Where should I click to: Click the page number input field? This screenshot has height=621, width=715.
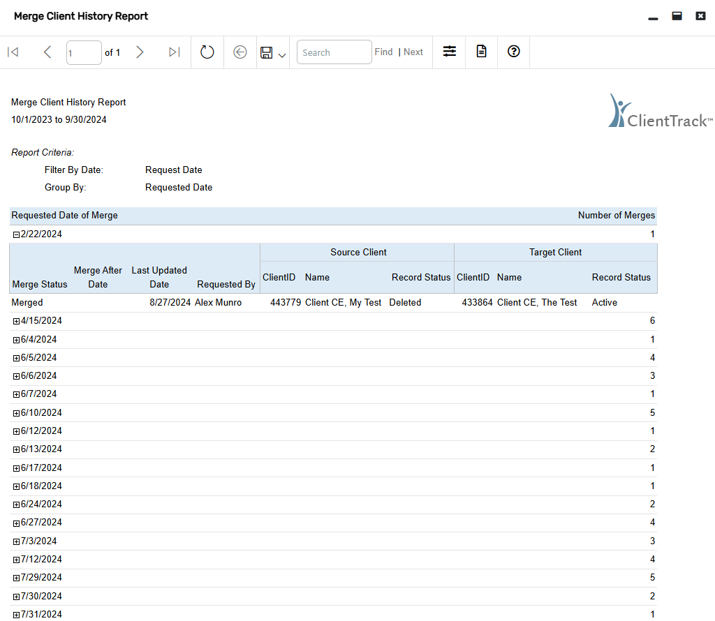(84, 52)
